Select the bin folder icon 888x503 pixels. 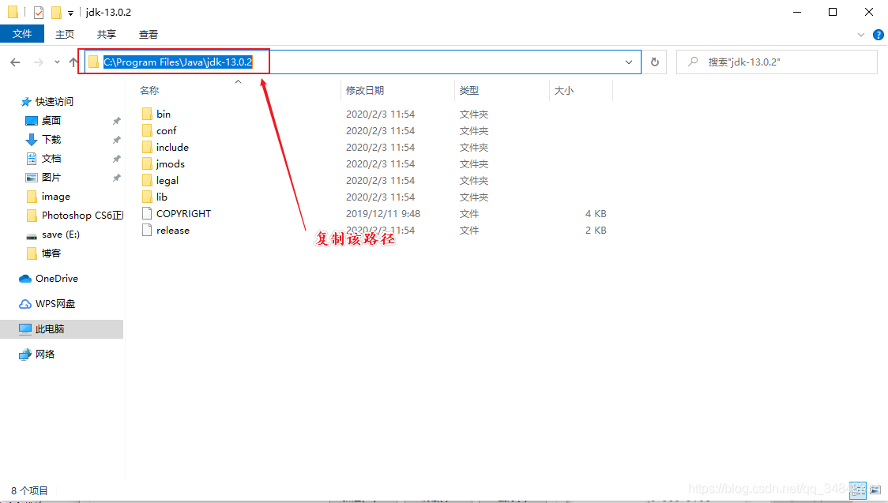[x=147, y=114]
